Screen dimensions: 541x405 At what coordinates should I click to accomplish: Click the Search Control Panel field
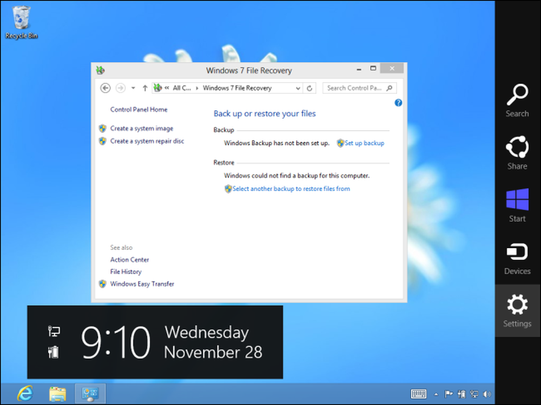(x=360, y=88)
